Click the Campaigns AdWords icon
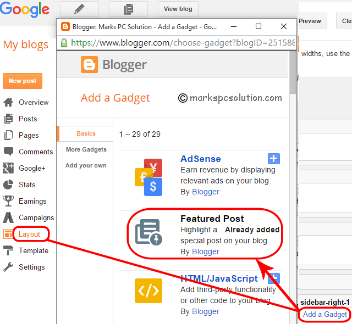The height and width of the screenshot is (324, 352). point(8,217)
